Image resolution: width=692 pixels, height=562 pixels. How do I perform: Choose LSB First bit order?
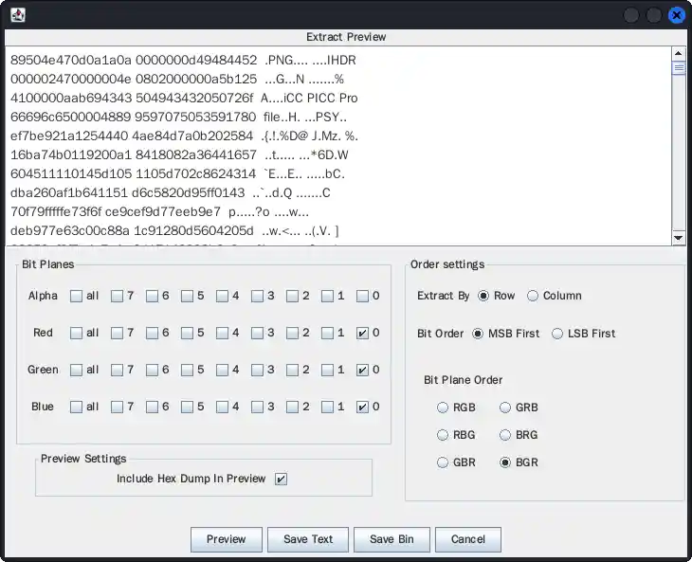tap(557, 333)
